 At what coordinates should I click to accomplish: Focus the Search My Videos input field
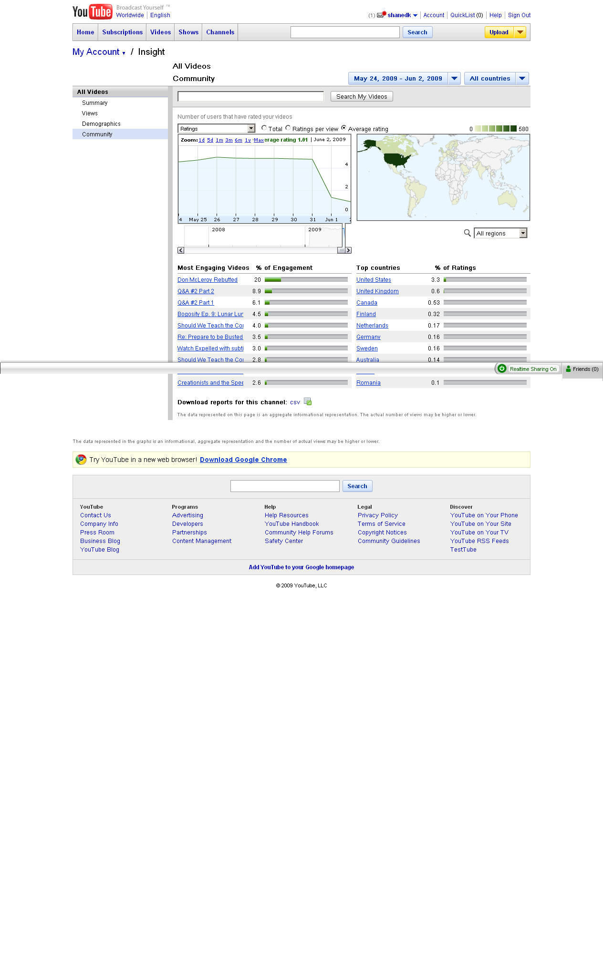click(250, 97)
